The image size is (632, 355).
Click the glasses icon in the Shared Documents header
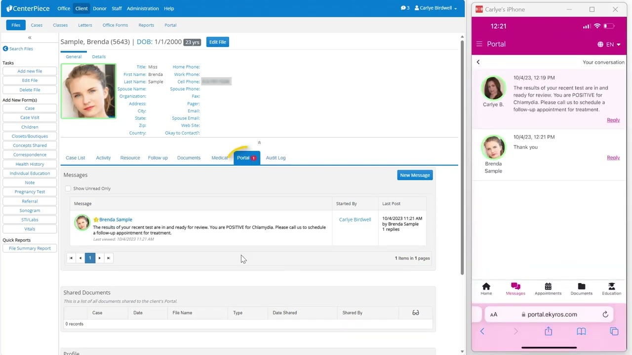point(416,313)
